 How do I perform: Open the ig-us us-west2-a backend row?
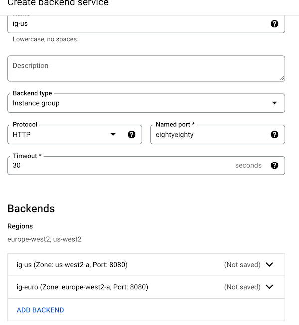pos(146,265)
